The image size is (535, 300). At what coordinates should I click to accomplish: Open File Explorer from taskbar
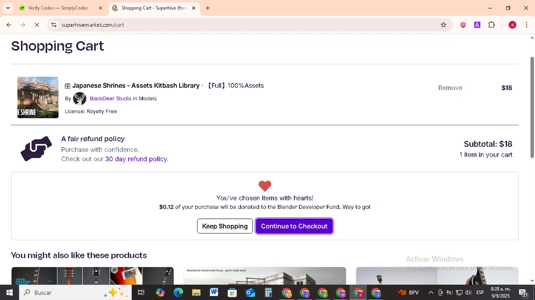point(196,293)
